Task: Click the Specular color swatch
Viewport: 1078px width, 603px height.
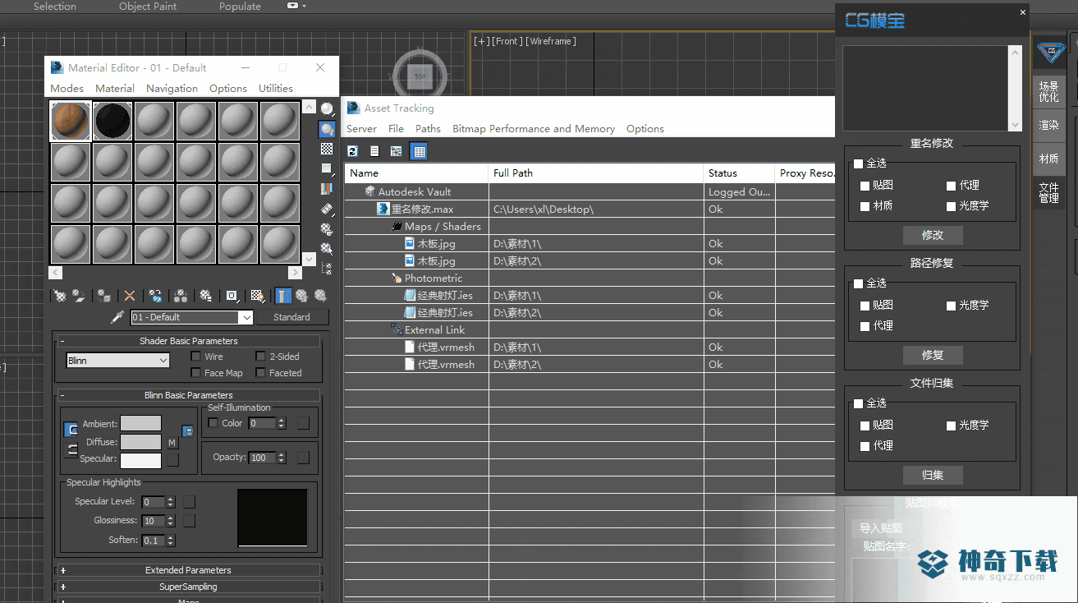Action: (141, 460)
